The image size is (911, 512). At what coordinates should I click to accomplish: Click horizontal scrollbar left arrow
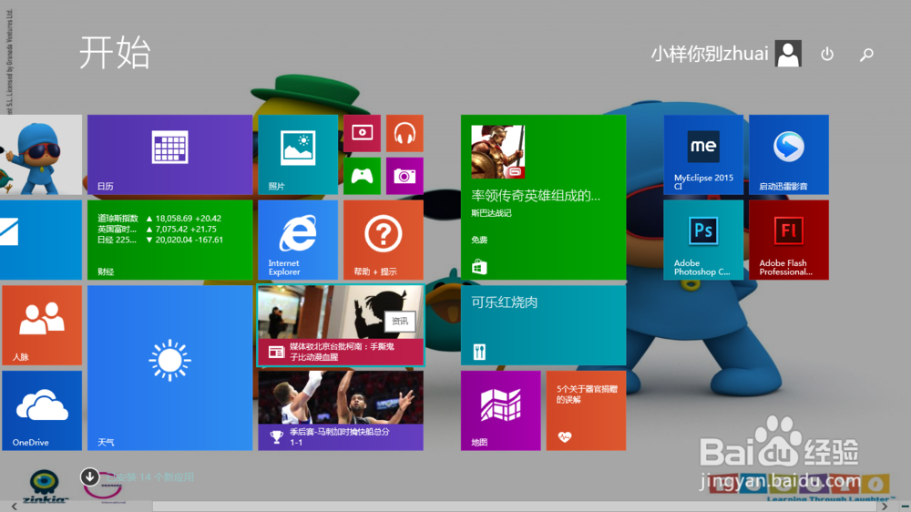tap(14, 507)
